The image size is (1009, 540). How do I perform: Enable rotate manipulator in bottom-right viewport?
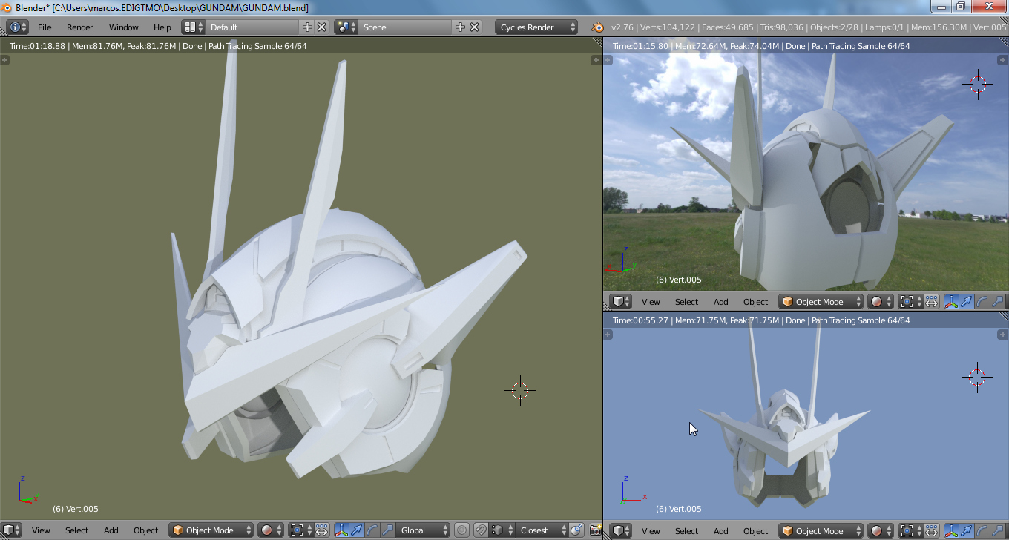pyautogui.click(x=982, y=531)
